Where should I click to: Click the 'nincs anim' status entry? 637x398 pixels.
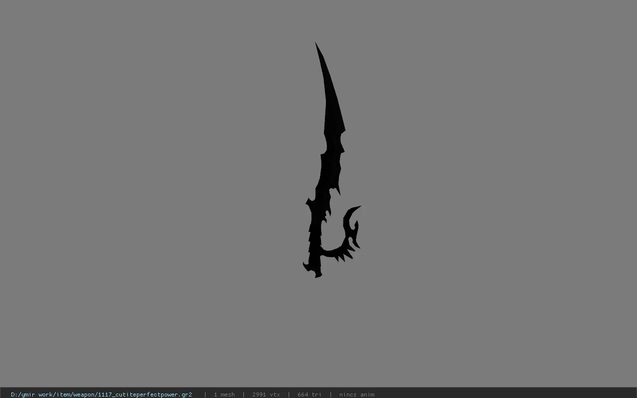point(357,395)
